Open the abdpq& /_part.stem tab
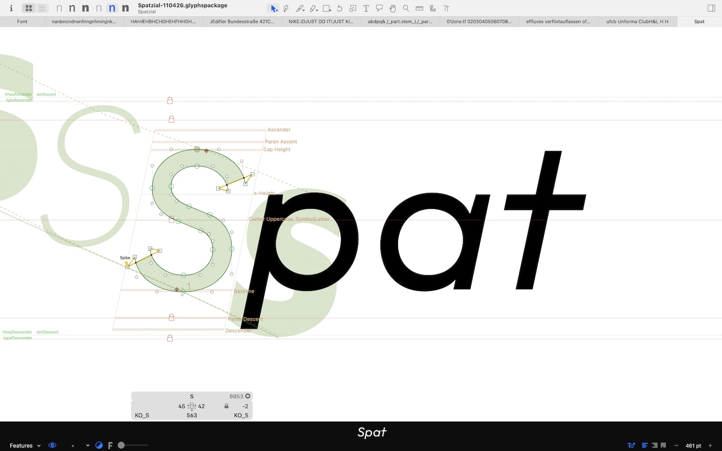The width and height of the screenshot is (722, 451). pyautogui.click(x=400, y=21)
